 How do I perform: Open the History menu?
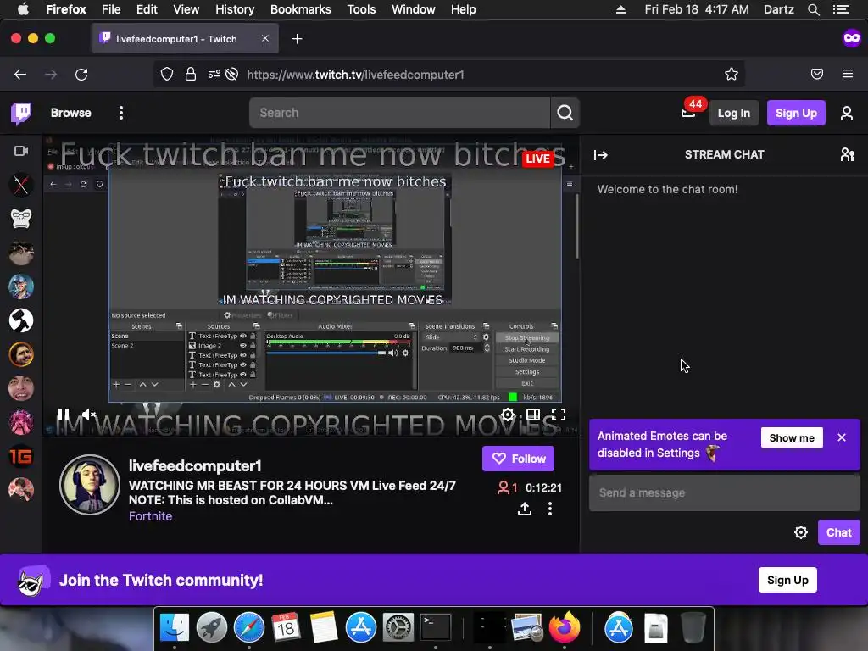pyautogui.click(x=235, y=9)
